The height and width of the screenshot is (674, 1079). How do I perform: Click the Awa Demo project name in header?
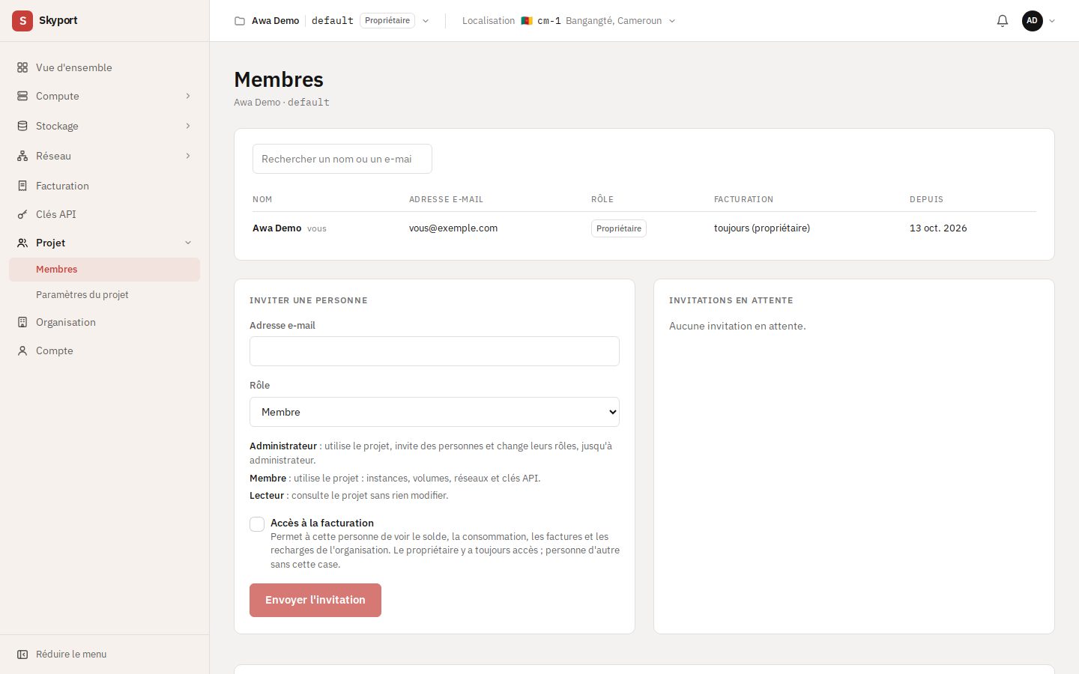point(276,21)
